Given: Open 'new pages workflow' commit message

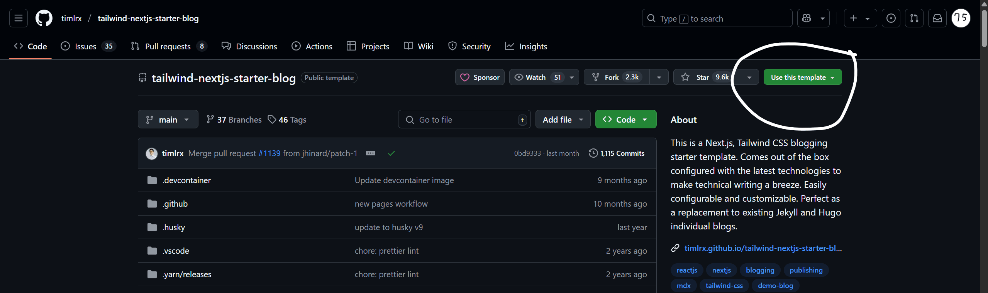Looking at the screenshot, I should pos(391,204).
